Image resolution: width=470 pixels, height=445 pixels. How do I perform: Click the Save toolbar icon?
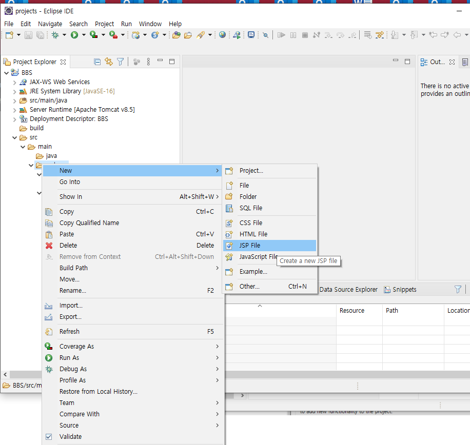[28, 35]
